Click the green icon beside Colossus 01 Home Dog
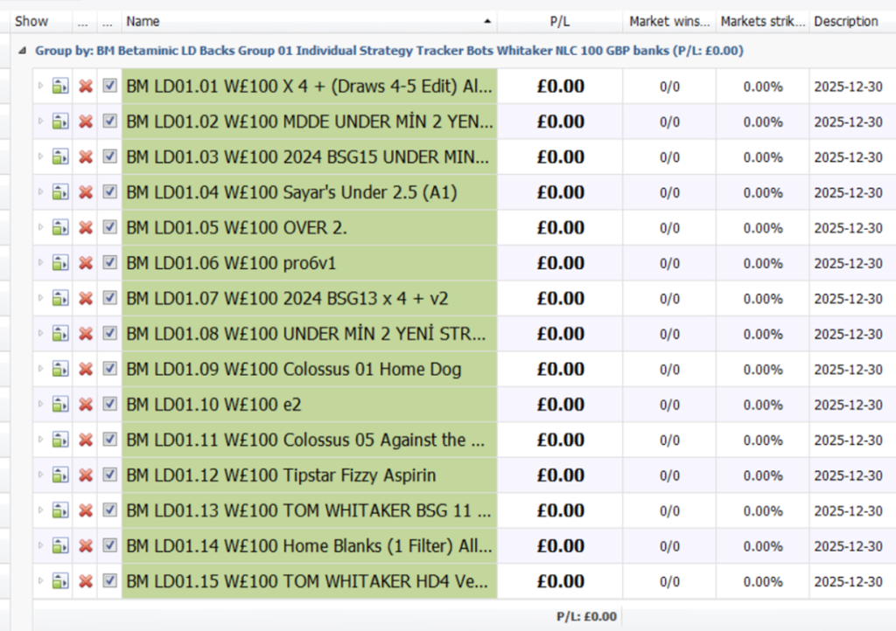 [59, 370]
